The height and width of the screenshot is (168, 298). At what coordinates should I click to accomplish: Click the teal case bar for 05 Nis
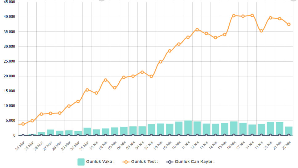(x=133, y=131)
